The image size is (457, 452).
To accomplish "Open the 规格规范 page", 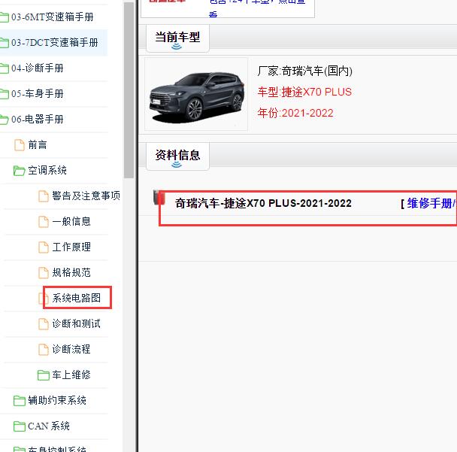I will click(71, 272).
